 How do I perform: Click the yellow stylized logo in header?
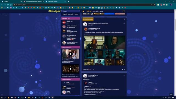pos(54,11)
